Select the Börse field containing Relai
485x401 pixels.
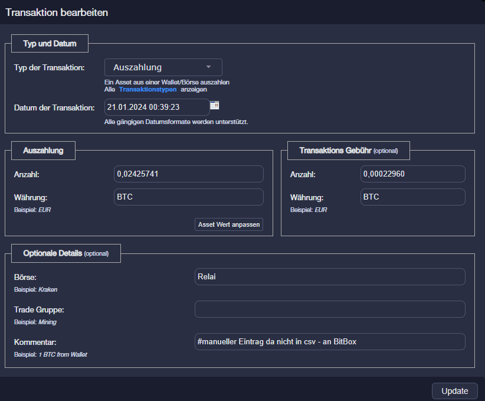tap(329, 277)
